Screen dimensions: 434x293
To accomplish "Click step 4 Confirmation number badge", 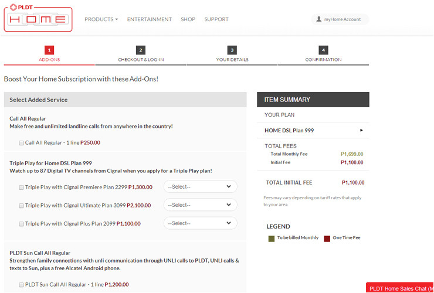I will point(324,50).
